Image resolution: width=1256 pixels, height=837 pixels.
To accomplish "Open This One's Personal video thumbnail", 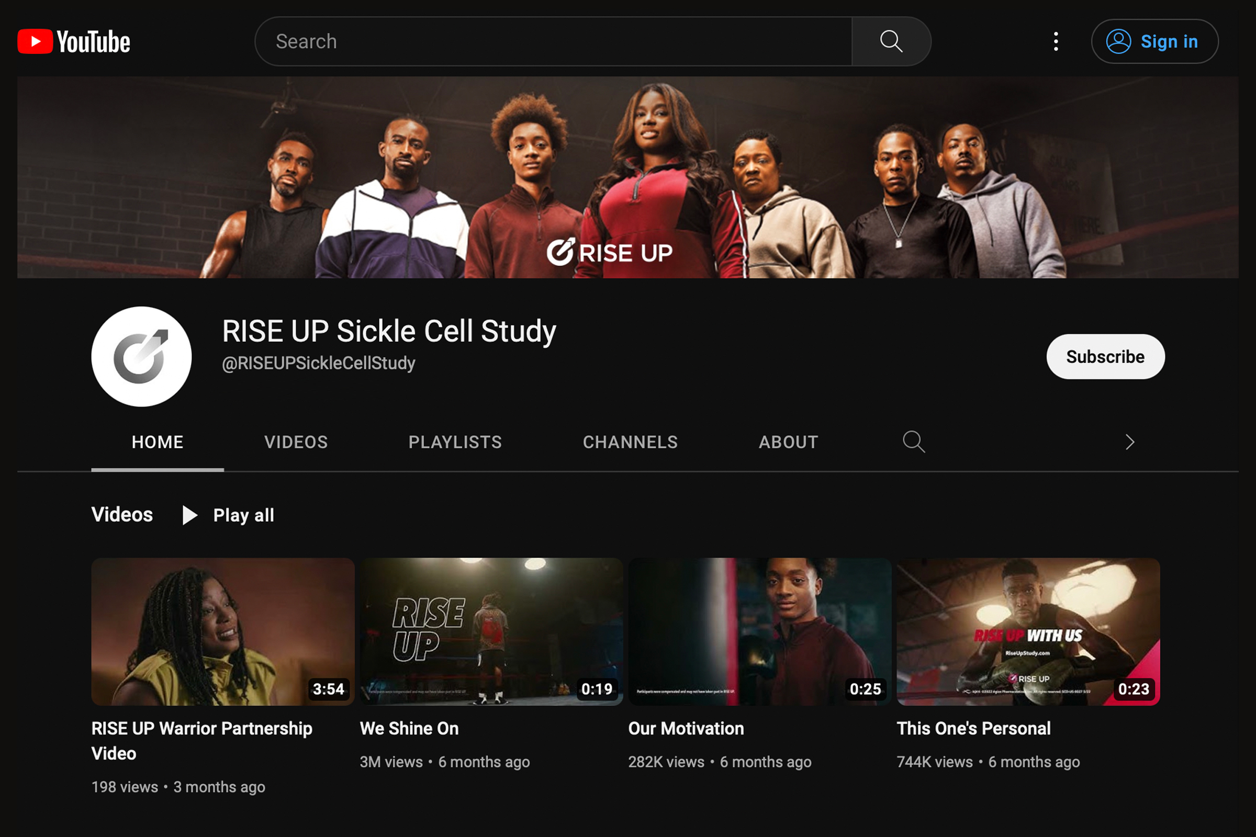I will click(x=1028, y=631).
